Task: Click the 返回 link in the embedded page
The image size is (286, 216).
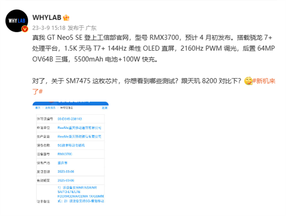Action: pyautogui.click(x=104, y=108)
